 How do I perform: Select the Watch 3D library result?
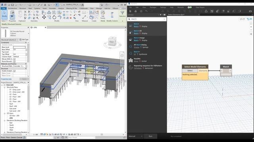tap(147, 32)
